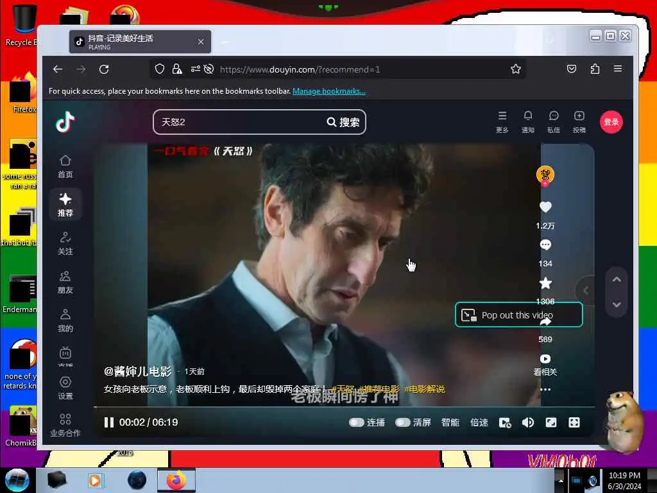Pause the video playback
Image resolution: width=657 pixels, height=493 pixels.
pyautogui.click(x=108, y=422)
